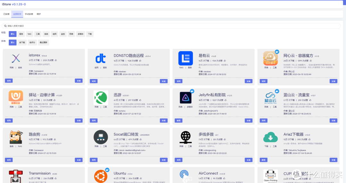
Task: Install istorex with its 安装 button
Action: pyautogui.click(x=78, y=81)
